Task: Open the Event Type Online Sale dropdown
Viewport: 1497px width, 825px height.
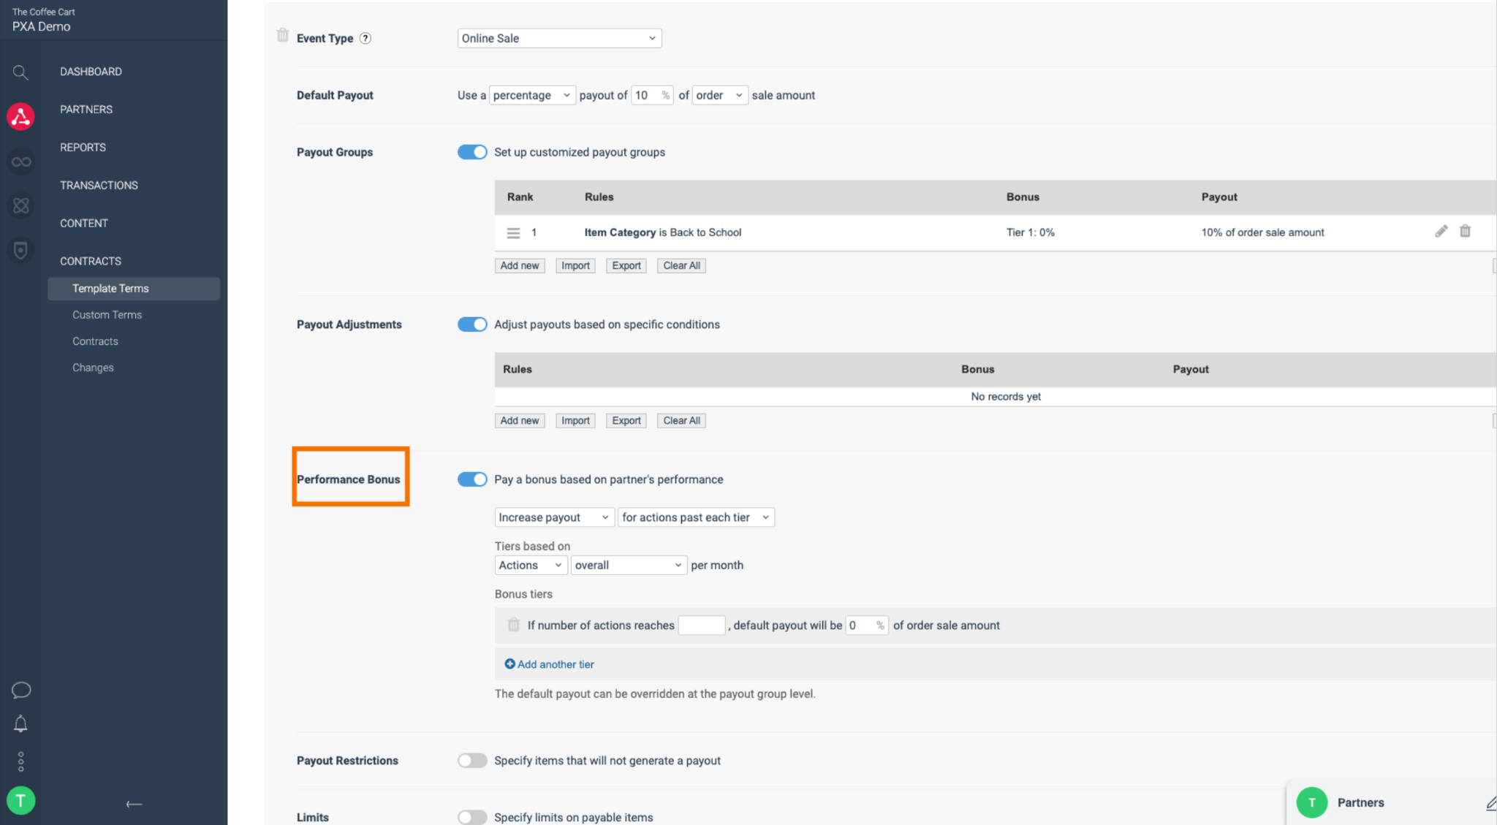Action: (559, 39)
